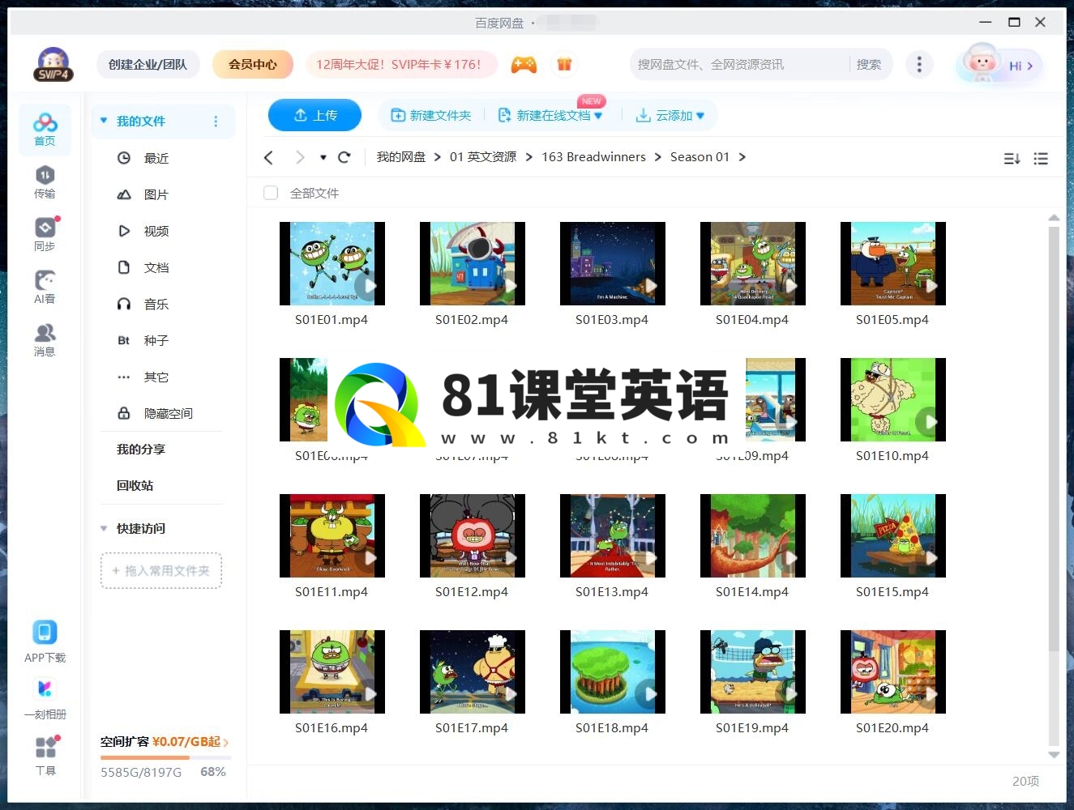The image size is (1074, 810).
Task: Select S01E10.mp4 video thumbnail
Action: click(892, 399)
